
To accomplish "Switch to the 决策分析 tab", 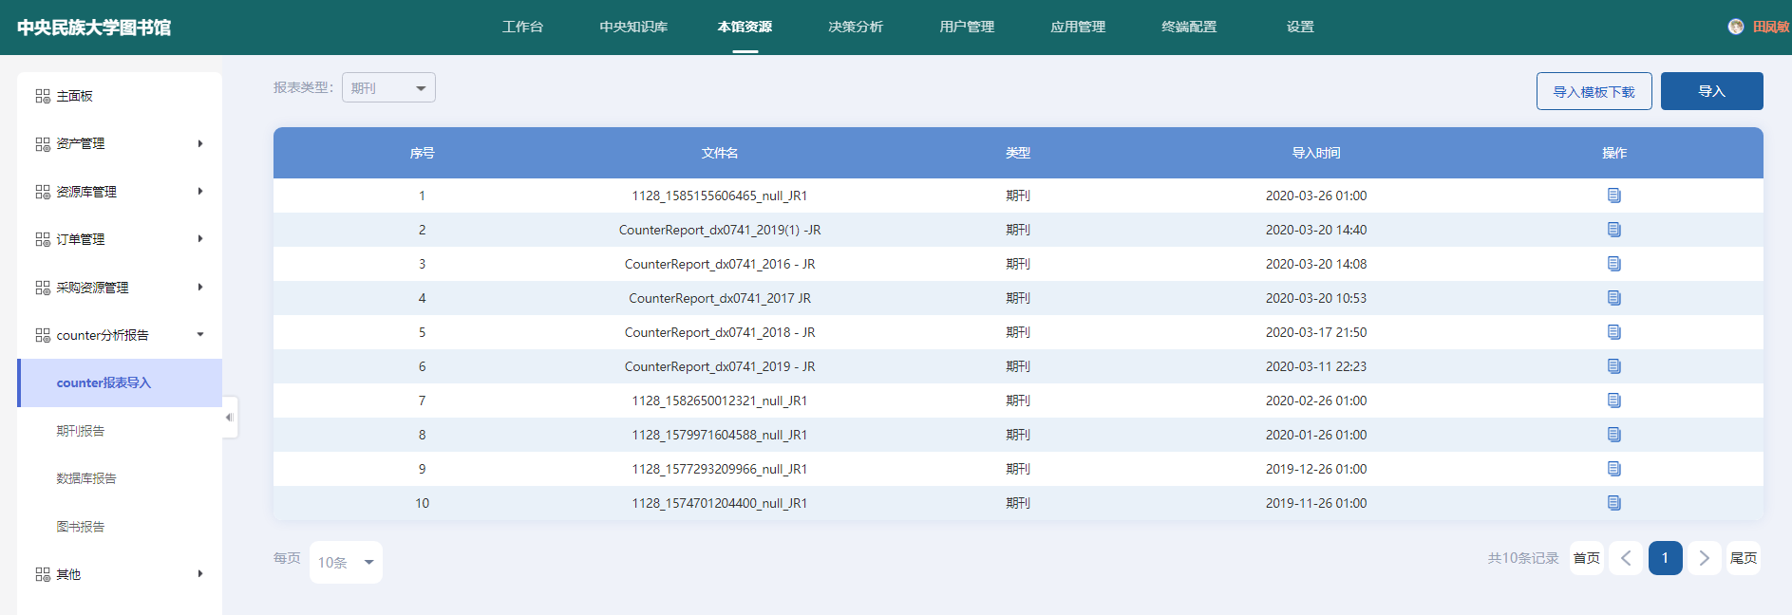I will coord(855,27).
